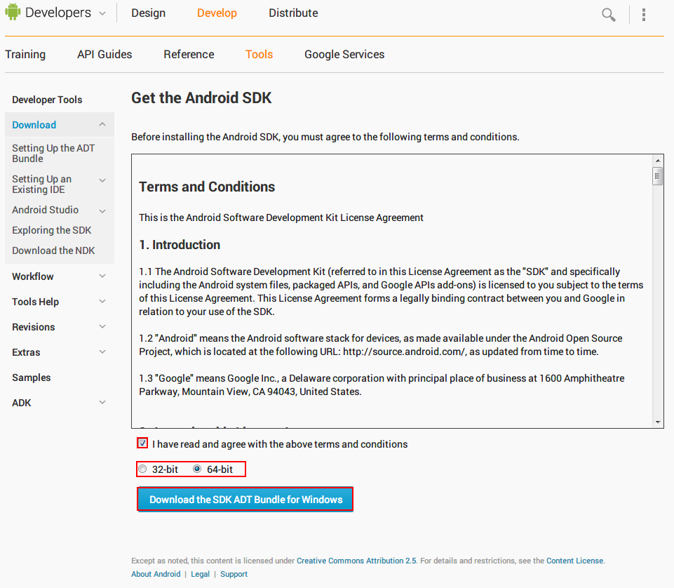Click the Android robot logo icon
The height and width of the screenshot is (588, 674).
13,13
